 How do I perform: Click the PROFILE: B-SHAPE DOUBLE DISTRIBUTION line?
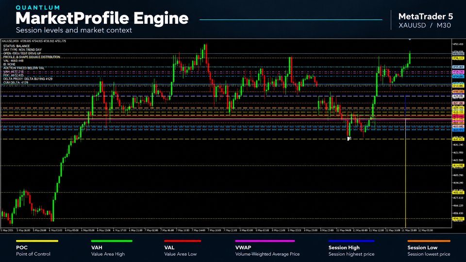[x=32, y=57]
